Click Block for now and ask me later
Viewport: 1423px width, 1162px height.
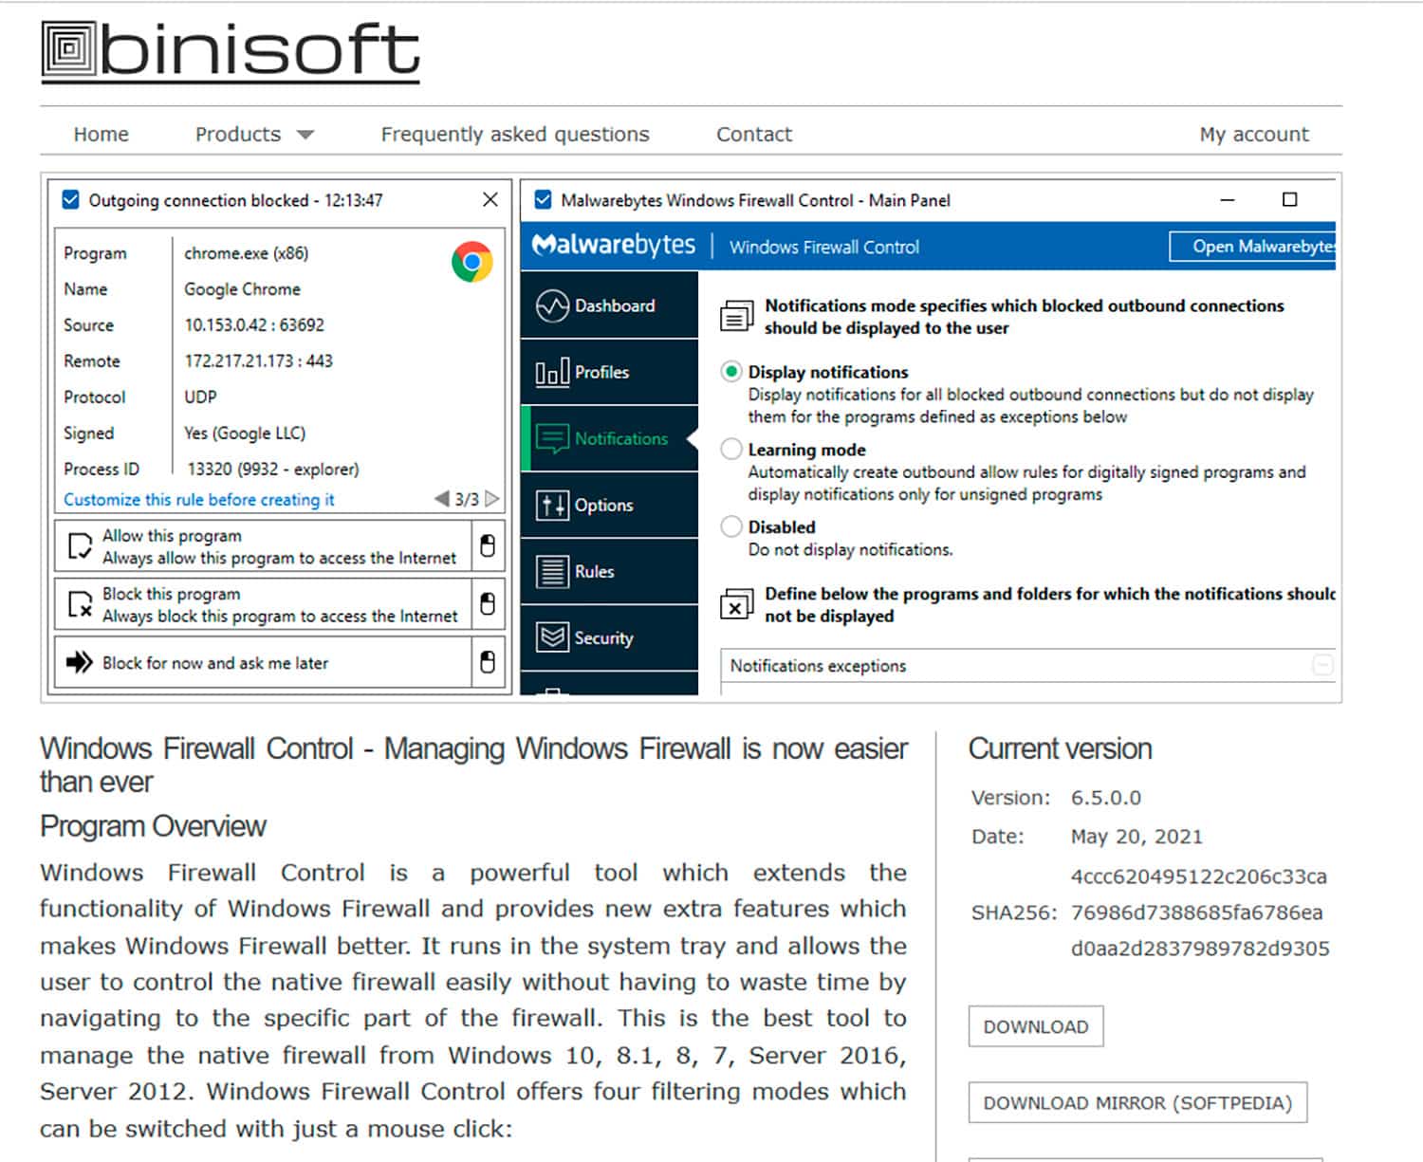[x=215, y=663]
